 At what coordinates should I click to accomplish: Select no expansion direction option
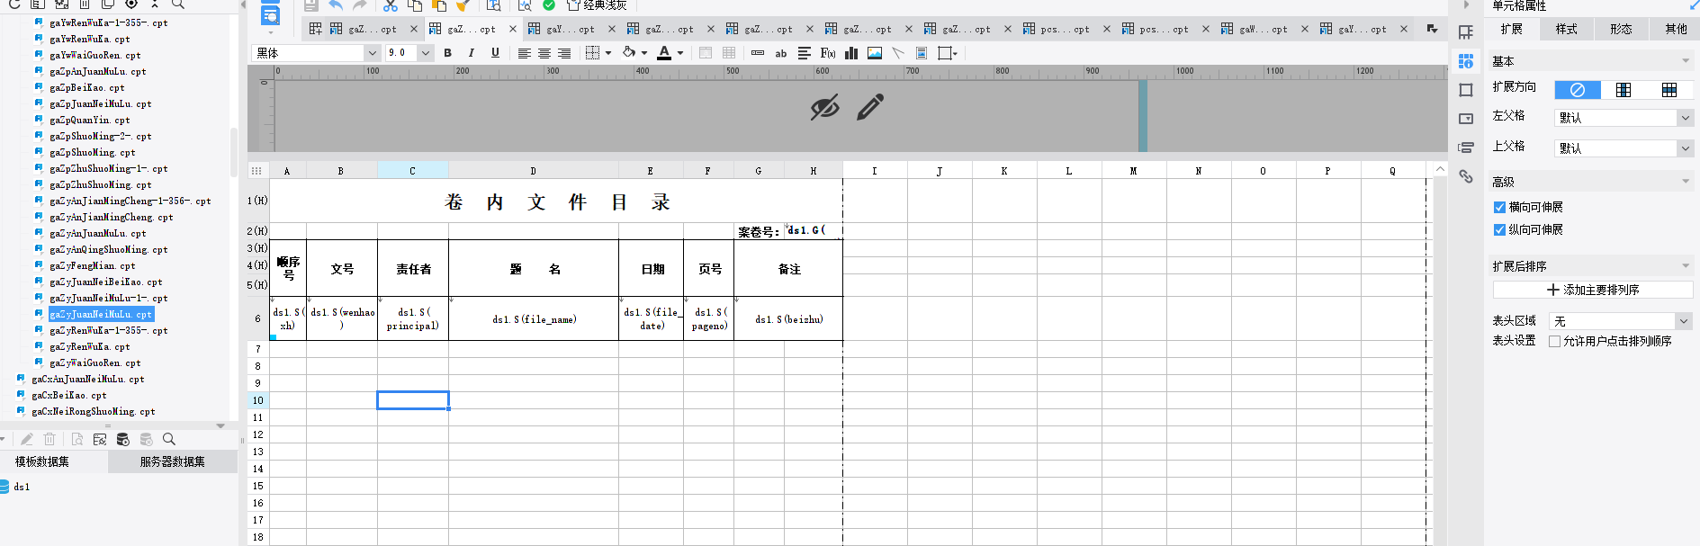pos(1578,90)
